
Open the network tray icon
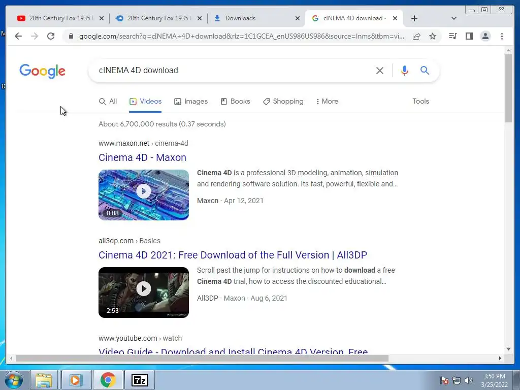(x=457, y=380)
